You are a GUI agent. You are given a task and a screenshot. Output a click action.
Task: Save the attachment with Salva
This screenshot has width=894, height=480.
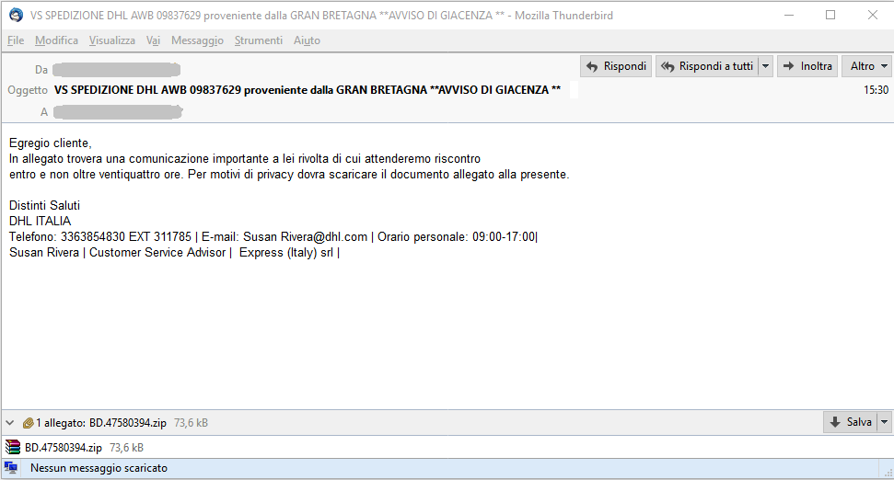click(852, 422)
